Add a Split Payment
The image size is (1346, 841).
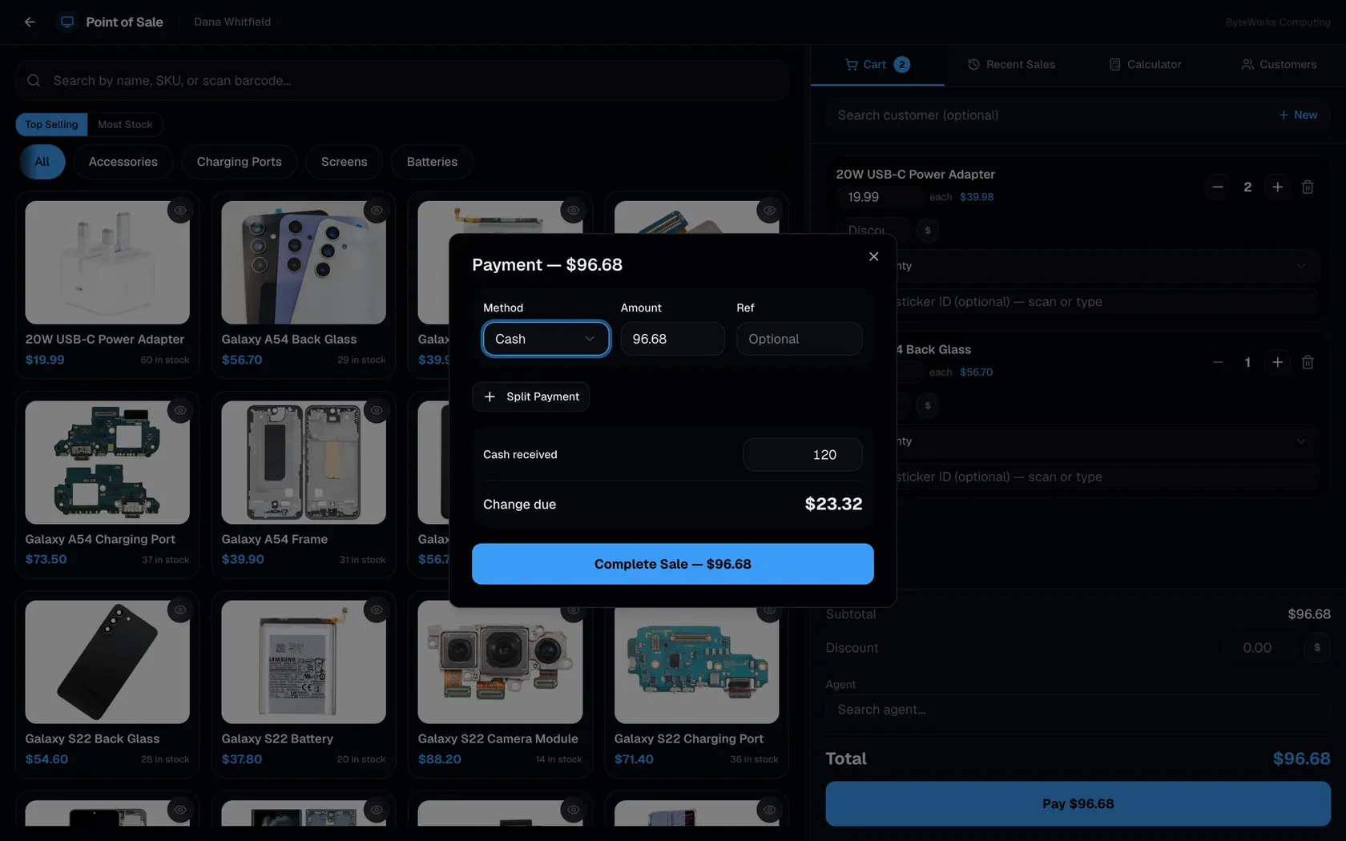[530, 396]
